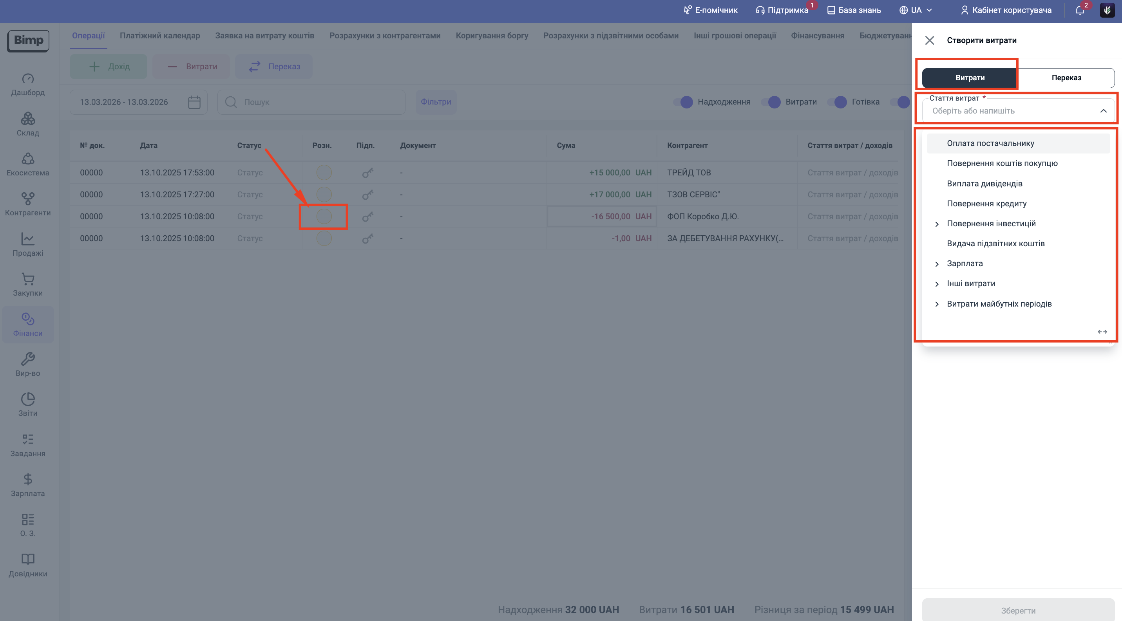Image resolution: width=1122 pixels, height=621 pixels.
Task: Expand the Зарплата category chevron
Action: pyautogui.click(x=937, y=264)
